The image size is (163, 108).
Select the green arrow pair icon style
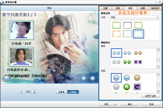(127, 62)
